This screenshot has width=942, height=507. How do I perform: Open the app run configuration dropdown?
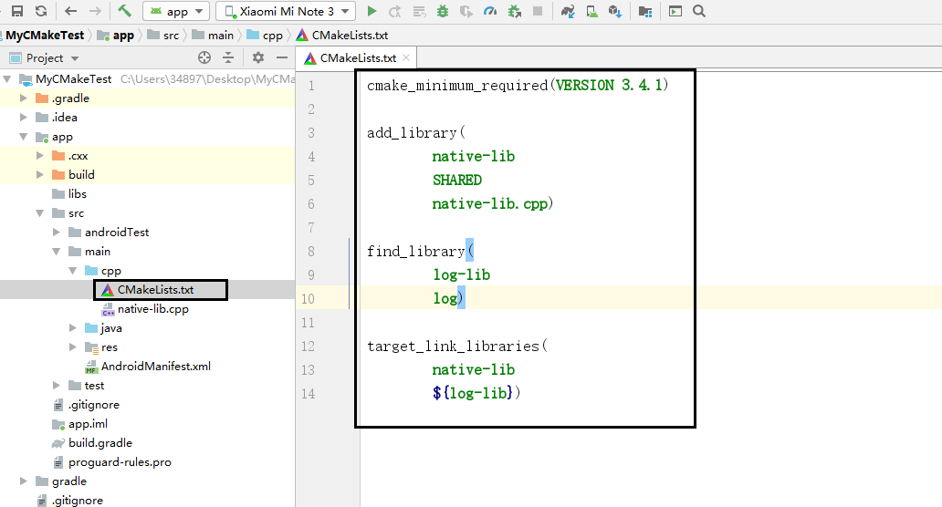click(176, 11)
